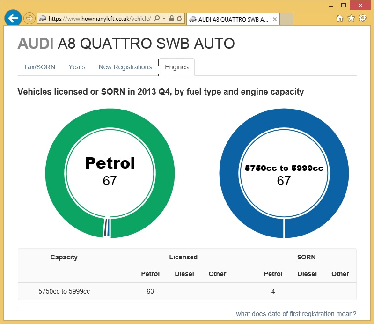Click the search magnifier icon in address bar
Viewport: 374px width, 324px height.
coord(156,18)
